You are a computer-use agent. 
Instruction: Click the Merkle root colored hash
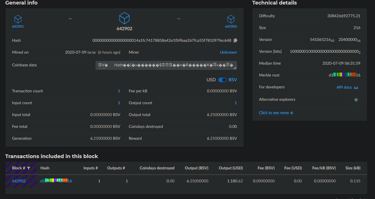[x=345, y=75]
